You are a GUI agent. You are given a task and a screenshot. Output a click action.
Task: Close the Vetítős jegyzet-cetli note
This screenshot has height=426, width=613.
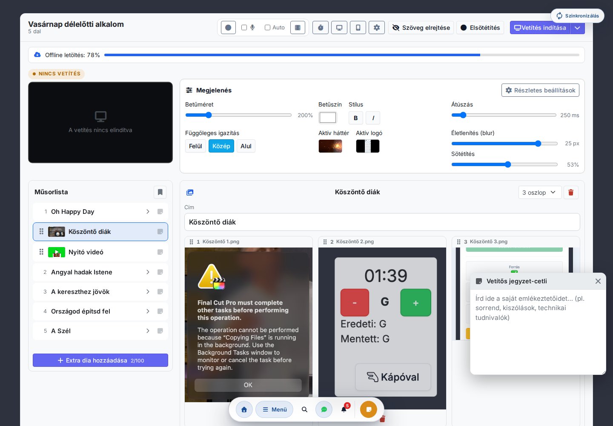(598, 281)
